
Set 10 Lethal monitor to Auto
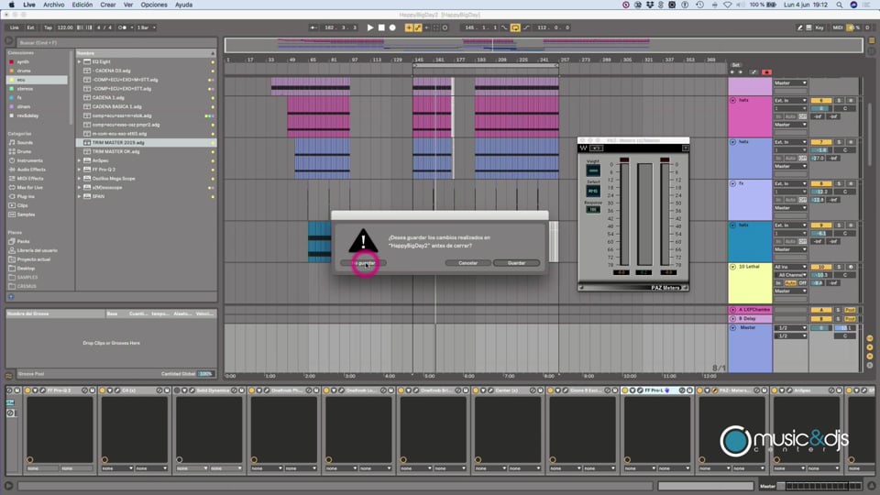point(790,283)
